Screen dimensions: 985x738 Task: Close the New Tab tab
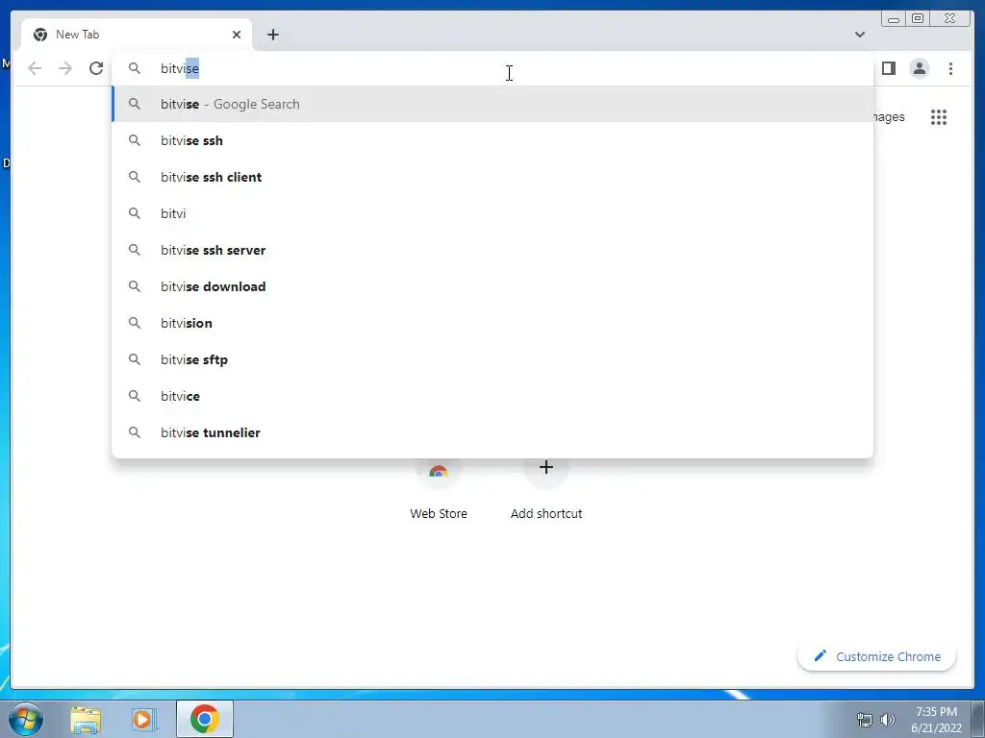coord(237,35)
